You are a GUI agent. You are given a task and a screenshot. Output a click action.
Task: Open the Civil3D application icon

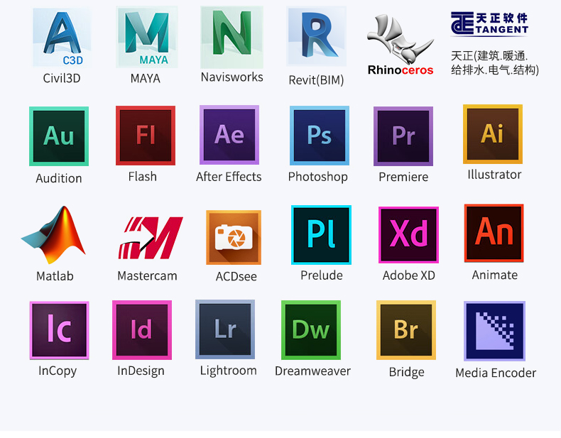[62, 37]
